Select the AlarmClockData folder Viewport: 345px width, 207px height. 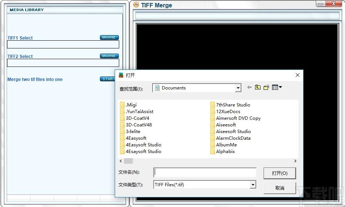230,138
